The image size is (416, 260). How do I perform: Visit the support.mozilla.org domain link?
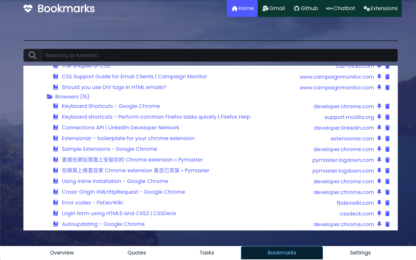[x=349, y=117]
